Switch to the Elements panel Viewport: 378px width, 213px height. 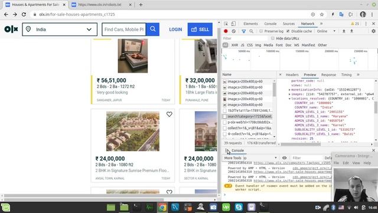250,24
